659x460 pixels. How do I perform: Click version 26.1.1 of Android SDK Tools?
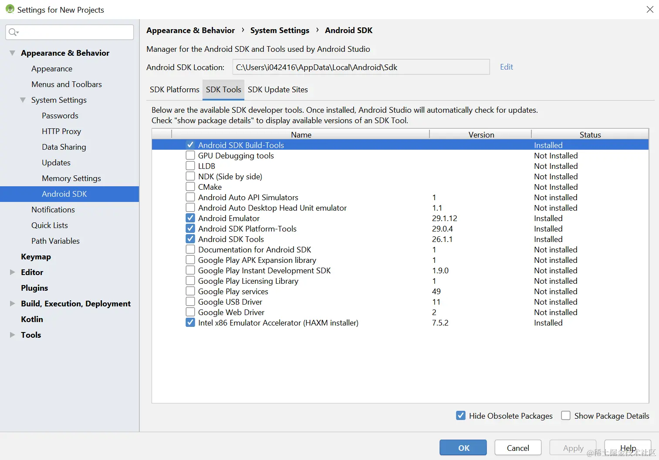point(442,239)
